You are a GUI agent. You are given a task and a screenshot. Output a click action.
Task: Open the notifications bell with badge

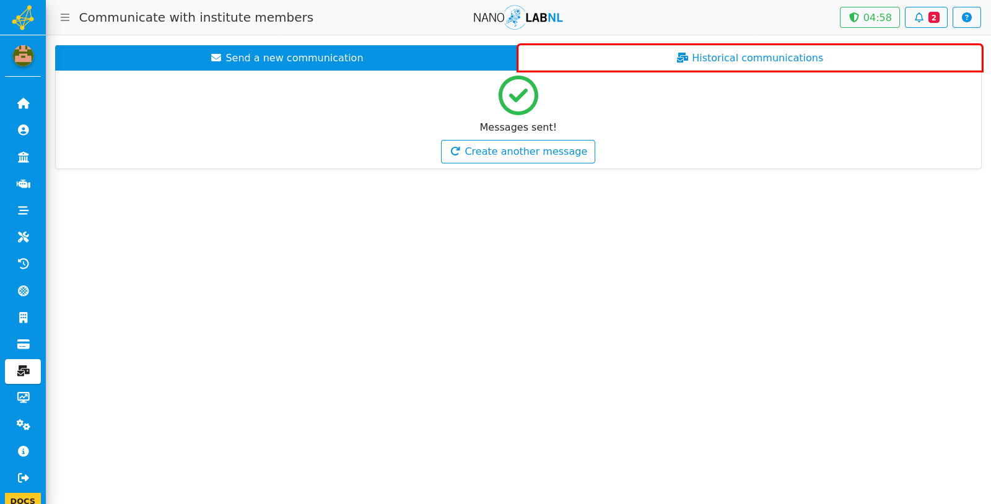click(926, 17)
